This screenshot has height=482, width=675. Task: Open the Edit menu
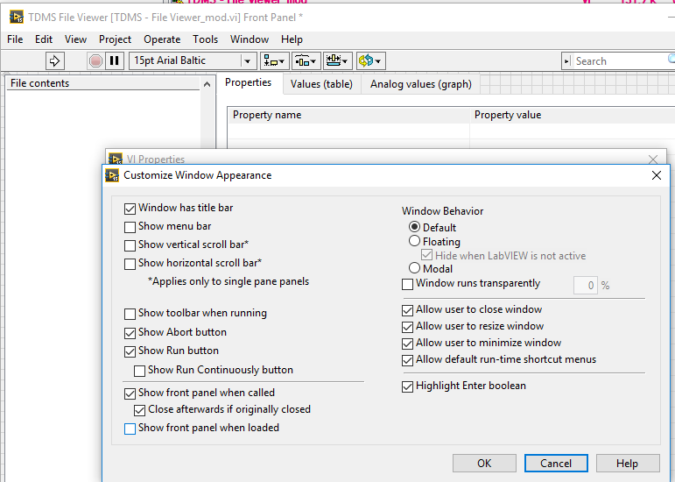coord(44,39)
